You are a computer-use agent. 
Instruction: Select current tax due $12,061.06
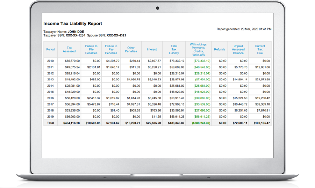tap(263, 67)
